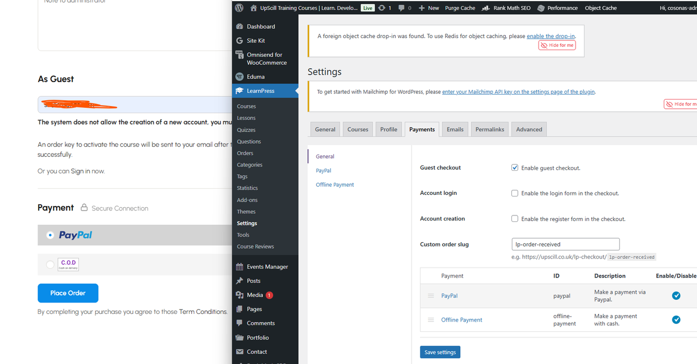Click Purge Cache in admin bar
The height and width of the screenshot is (364, 697).
click(460, 8)
